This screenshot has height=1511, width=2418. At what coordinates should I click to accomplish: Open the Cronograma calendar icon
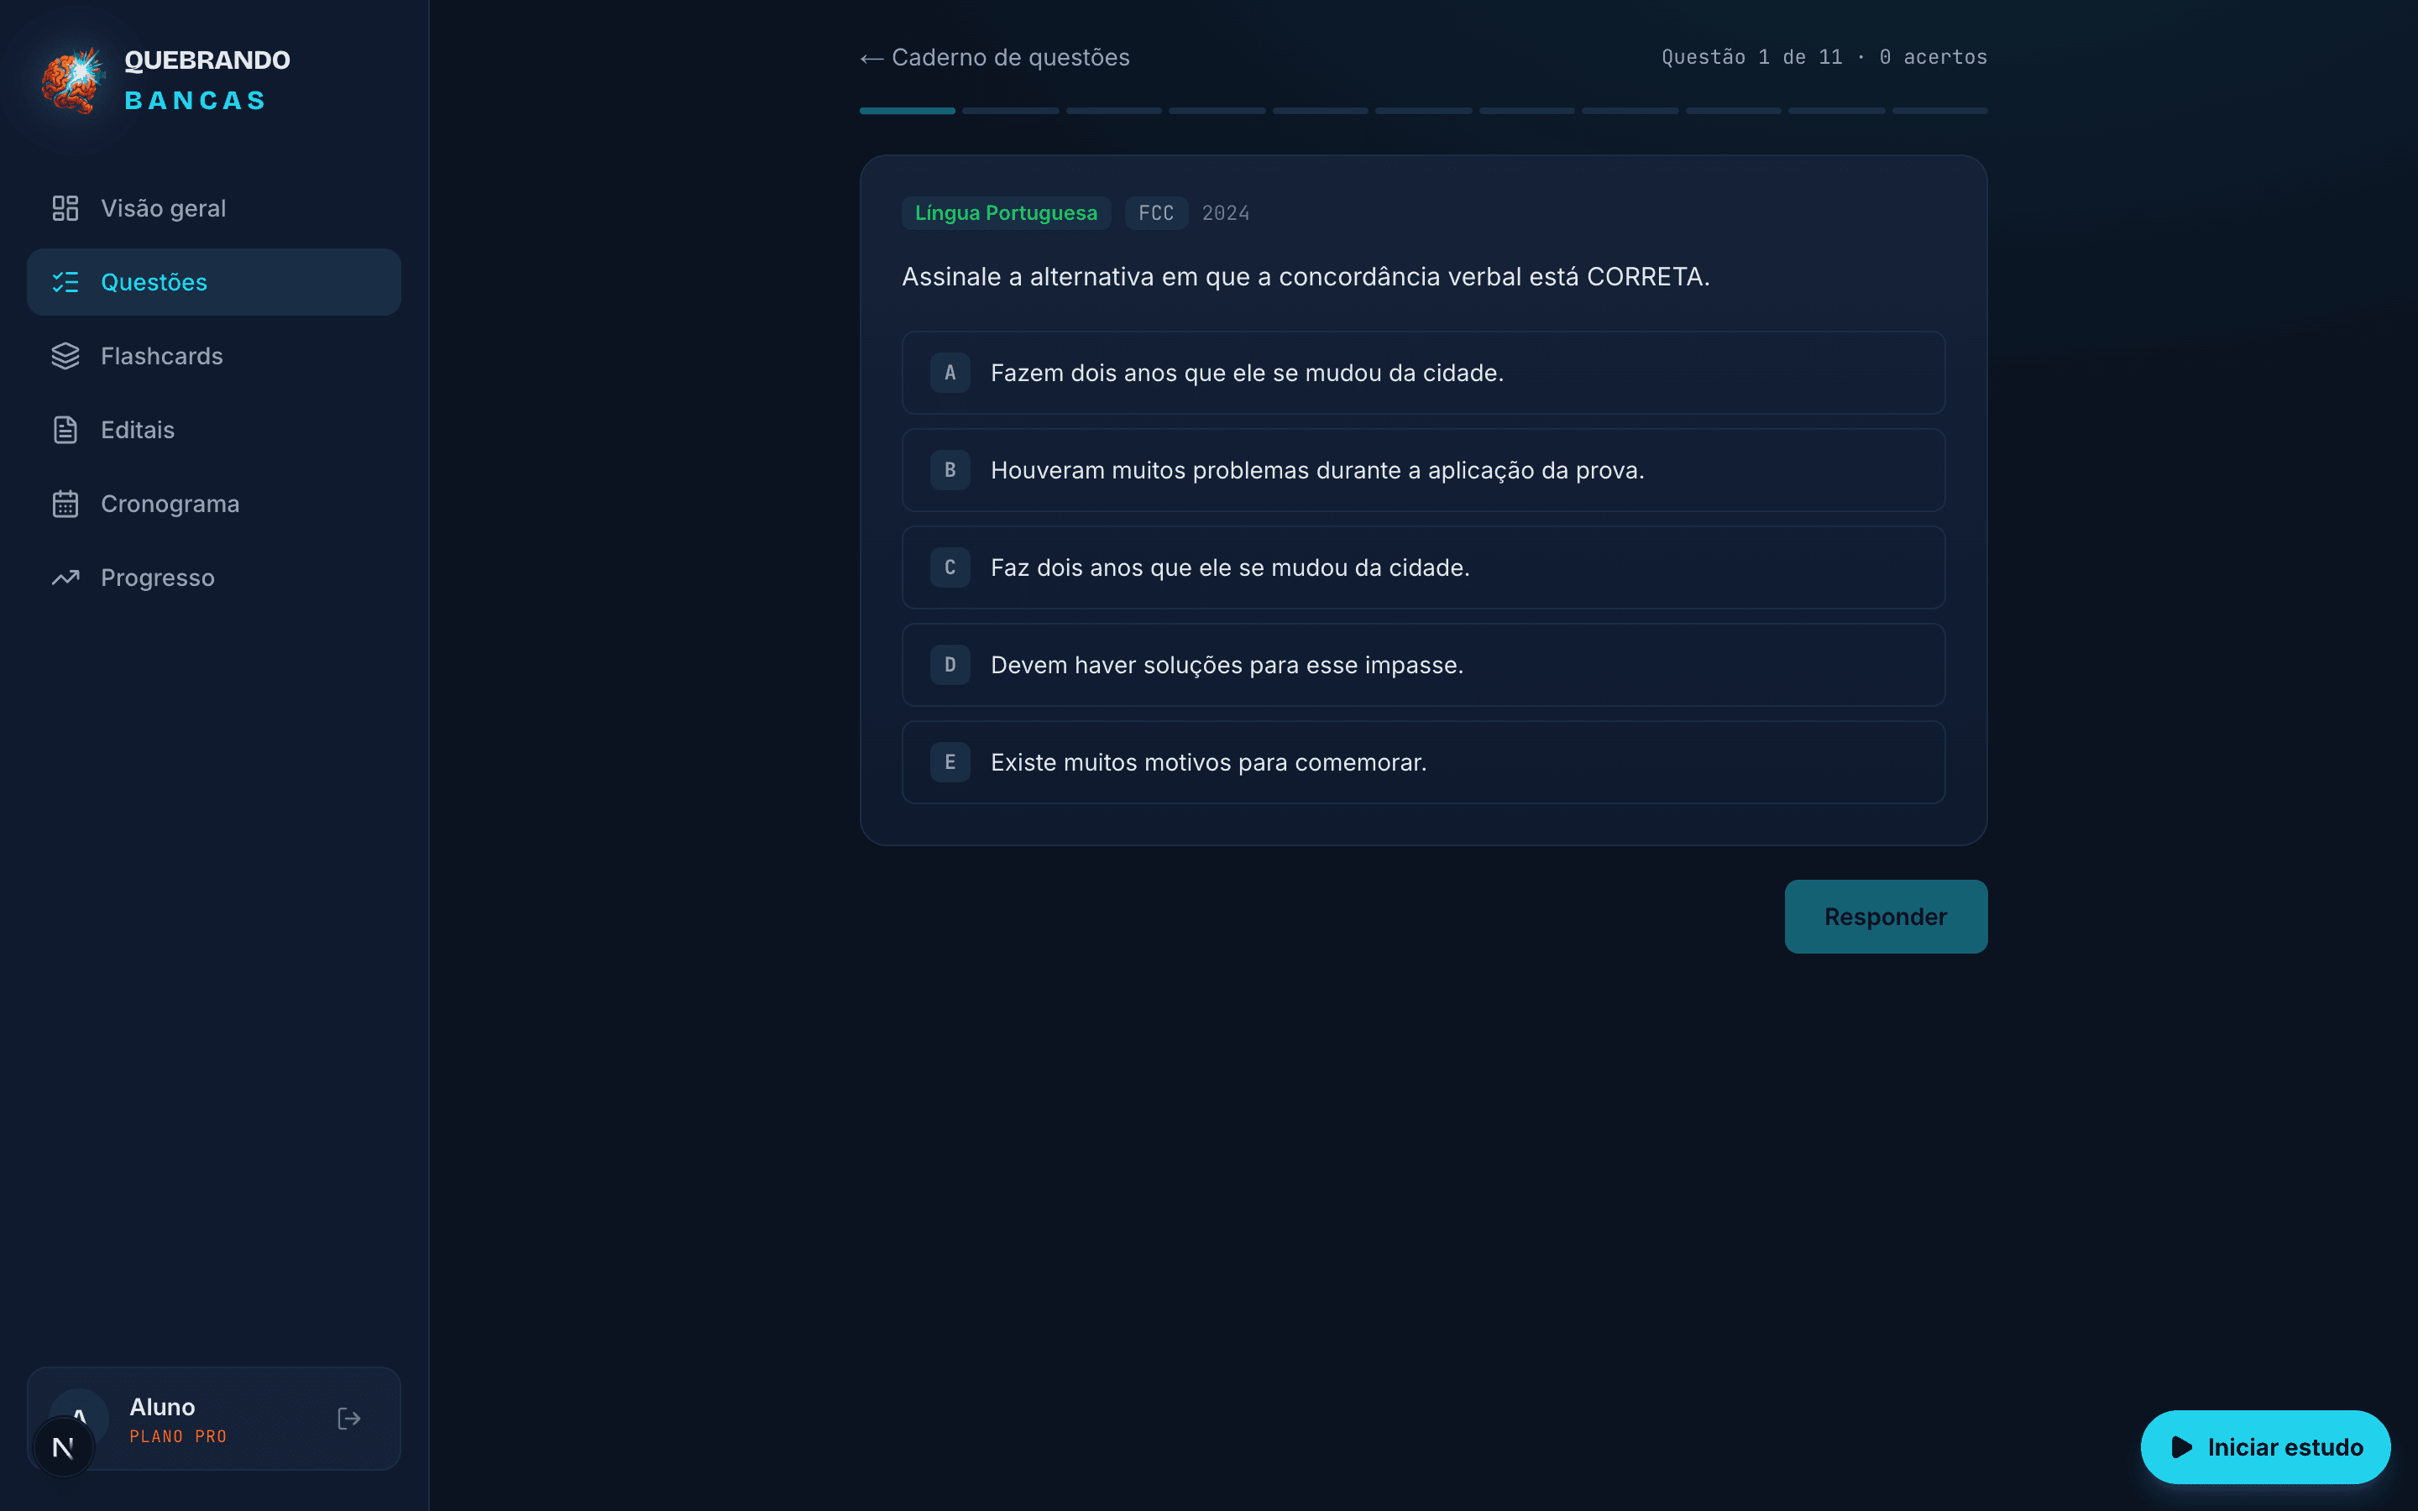(x=65, y=504)
